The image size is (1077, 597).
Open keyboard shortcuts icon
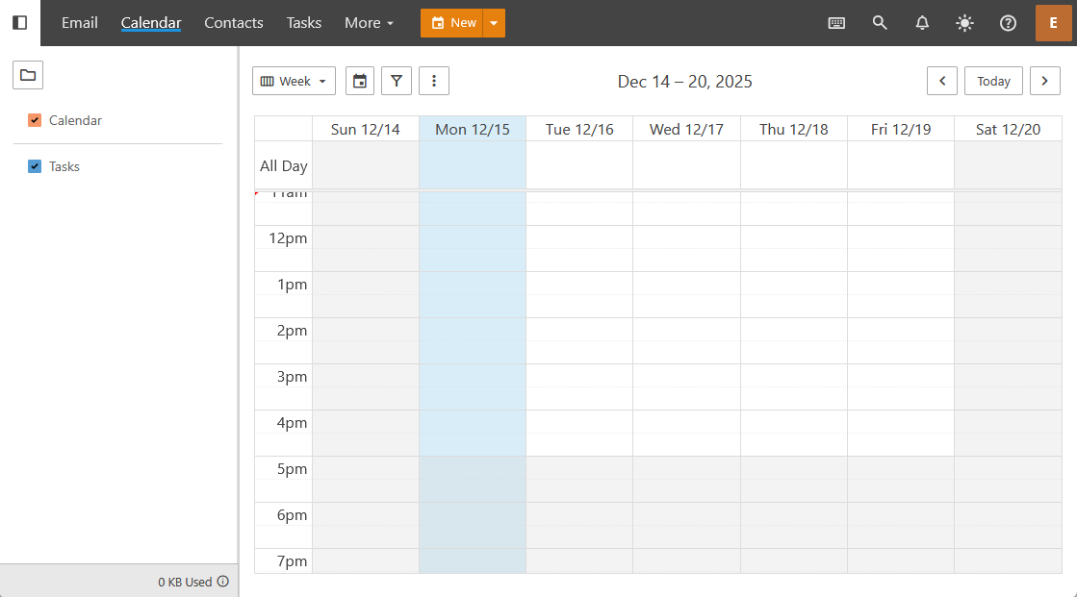836,23
